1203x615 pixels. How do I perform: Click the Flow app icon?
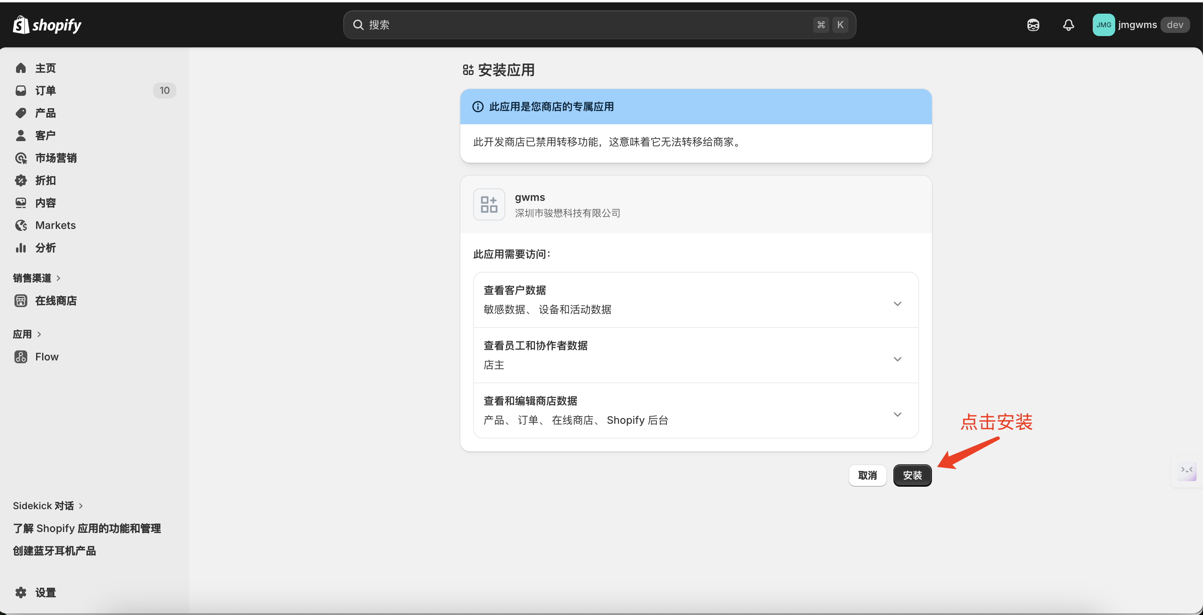(x=20, y=357)
